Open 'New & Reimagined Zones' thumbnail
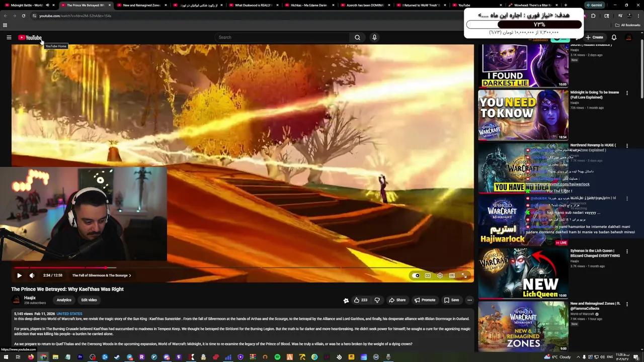The height and width of the screenshot is (362, 644). point(523,326)
